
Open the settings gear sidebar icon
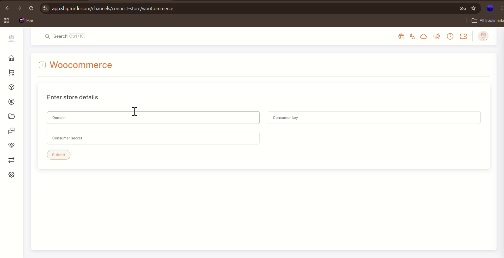coord(11,175)
